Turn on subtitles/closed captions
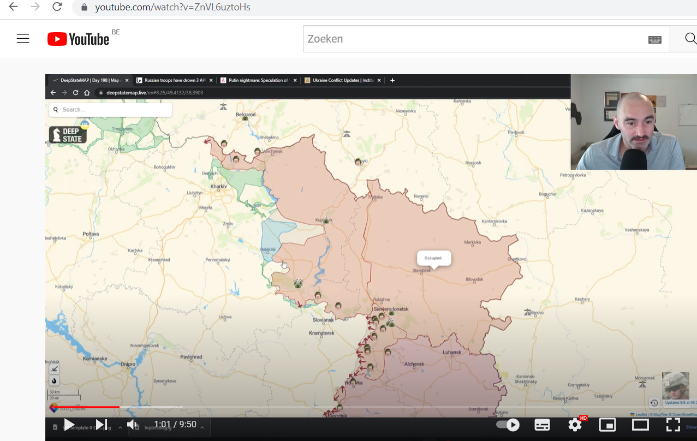Viewport: 697px width, 441px height. click(x=541, y=425)
